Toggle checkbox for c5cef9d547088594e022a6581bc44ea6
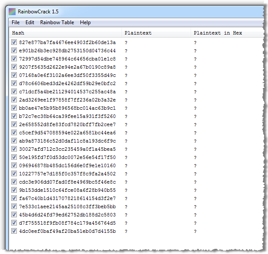The image size is (268, 254). 14,132
